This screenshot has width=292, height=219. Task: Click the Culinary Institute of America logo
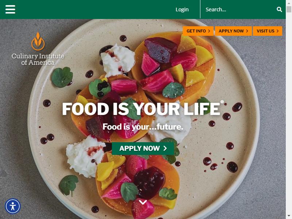[x=38, y=49]
